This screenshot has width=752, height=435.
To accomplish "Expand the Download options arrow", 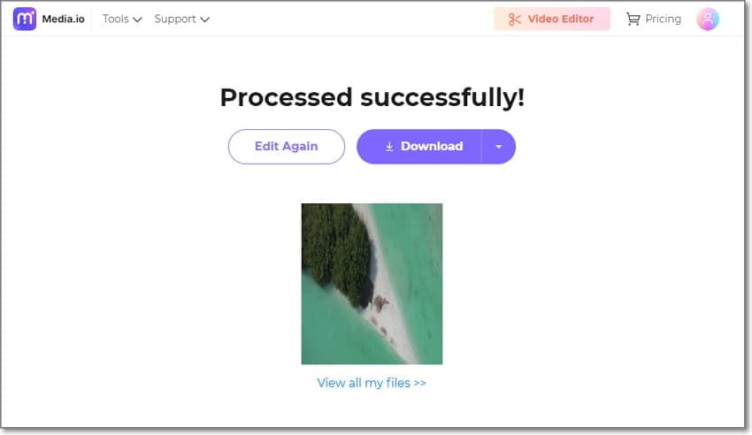I will point(499,147).
